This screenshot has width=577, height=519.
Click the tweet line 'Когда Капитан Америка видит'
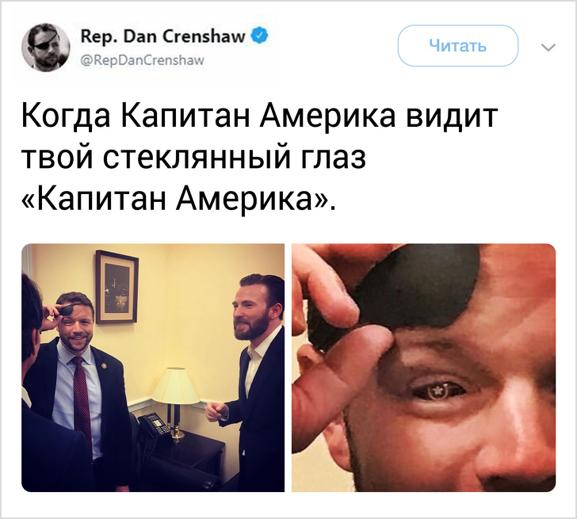(259, 116)
